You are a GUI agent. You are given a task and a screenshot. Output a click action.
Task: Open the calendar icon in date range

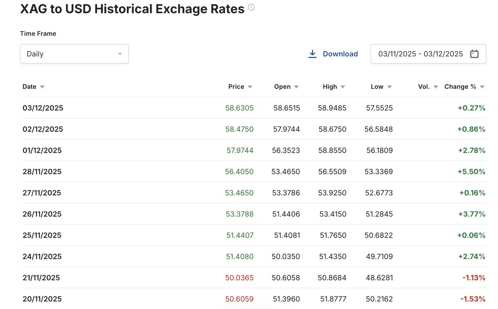pos(474,54)
